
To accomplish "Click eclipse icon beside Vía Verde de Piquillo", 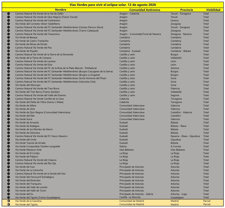I will tap(8, 51).
